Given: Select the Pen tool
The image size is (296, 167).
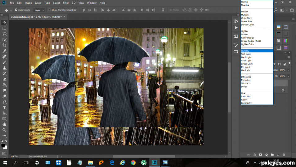Looking at the screenshot, I should (x=4, y=102).
